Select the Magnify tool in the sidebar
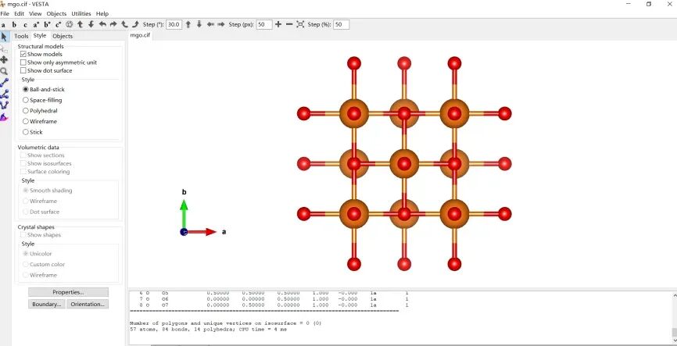677x346 pixels. pyautogui.click(x=4, y=70)
